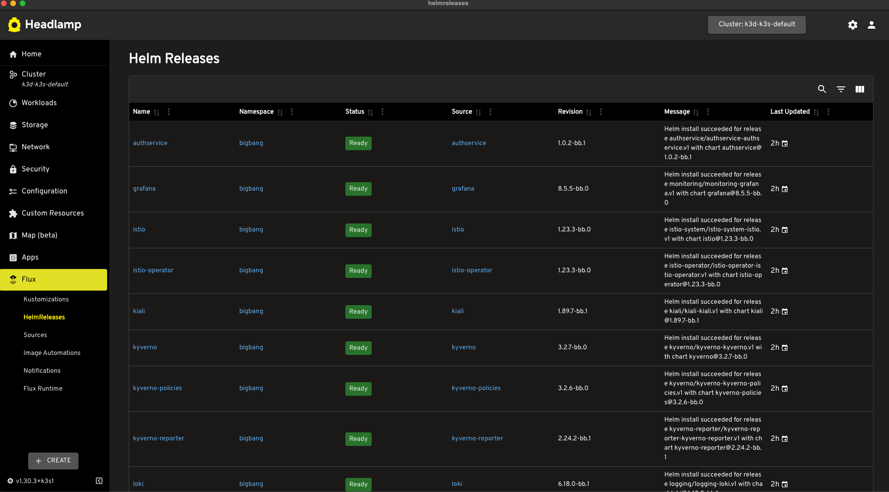This screenshot has height=492, width=889.
Task: Open Map (beta) from the sidebar
Action: pyautogui.click(x=39, y=235)
